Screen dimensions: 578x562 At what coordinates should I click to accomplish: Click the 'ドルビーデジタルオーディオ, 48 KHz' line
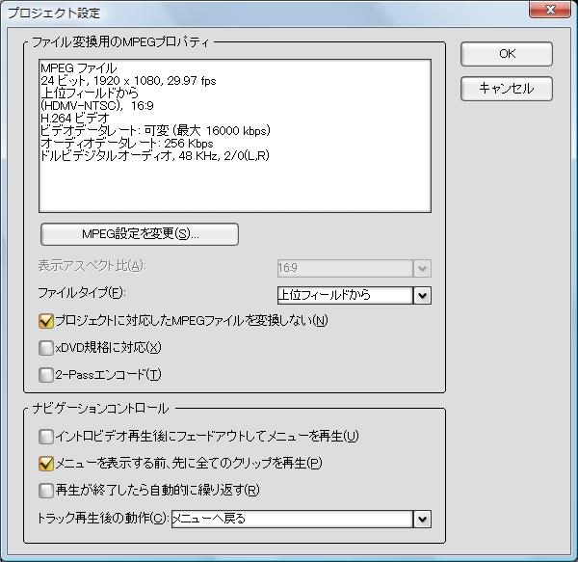tap(155, 155)
